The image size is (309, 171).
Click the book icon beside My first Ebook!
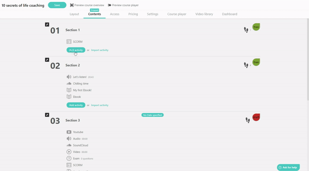(69, 90)
